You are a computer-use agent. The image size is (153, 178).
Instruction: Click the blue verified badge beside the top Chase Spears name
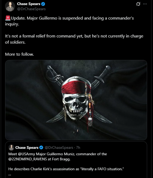click(x=43, y=4)
